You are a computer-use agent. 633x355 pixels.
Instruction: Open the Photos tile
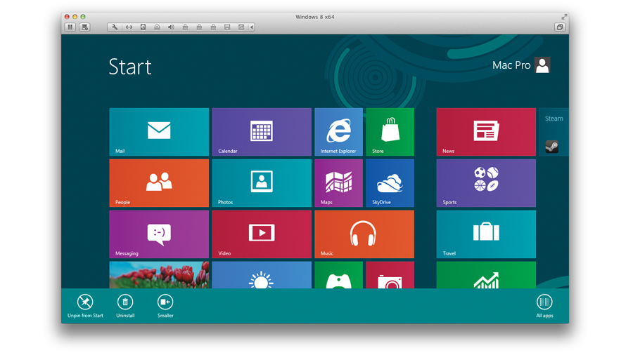(x=262, y=182)
